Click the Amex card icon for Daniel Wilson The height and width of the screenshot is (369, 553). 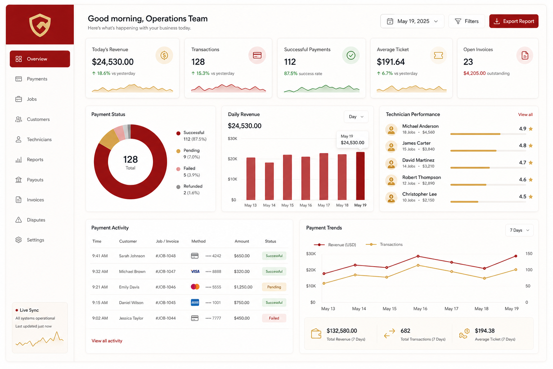[x=195, y=303]
